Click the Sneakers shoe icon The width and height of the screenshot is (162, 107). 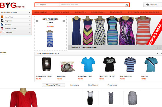[x=2, y=25]
